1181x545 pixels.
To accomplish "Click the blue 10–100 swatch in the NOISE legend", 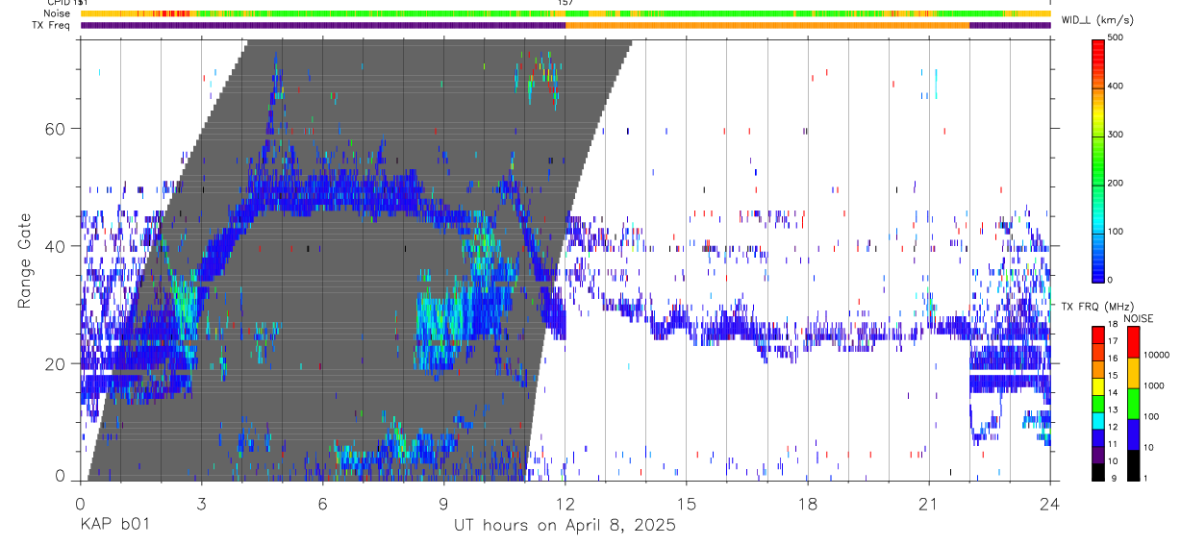I will (1133, 434).
